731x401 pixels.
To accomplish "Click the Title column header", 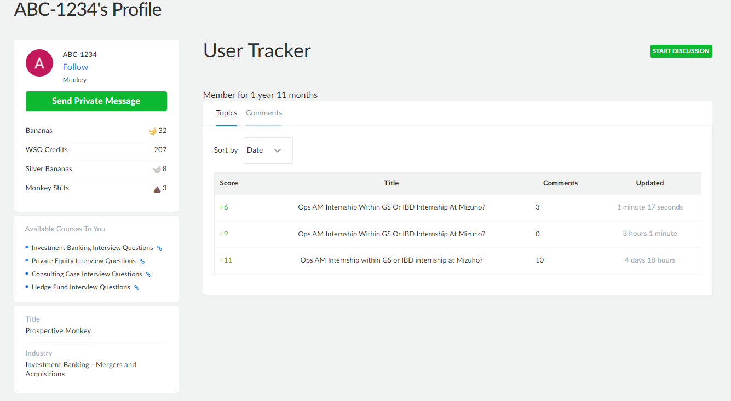I will coord(392,183).
